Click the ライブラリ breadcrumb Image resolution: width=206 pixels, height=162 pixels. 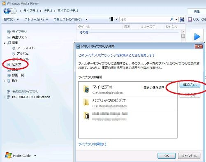(31, 11)
